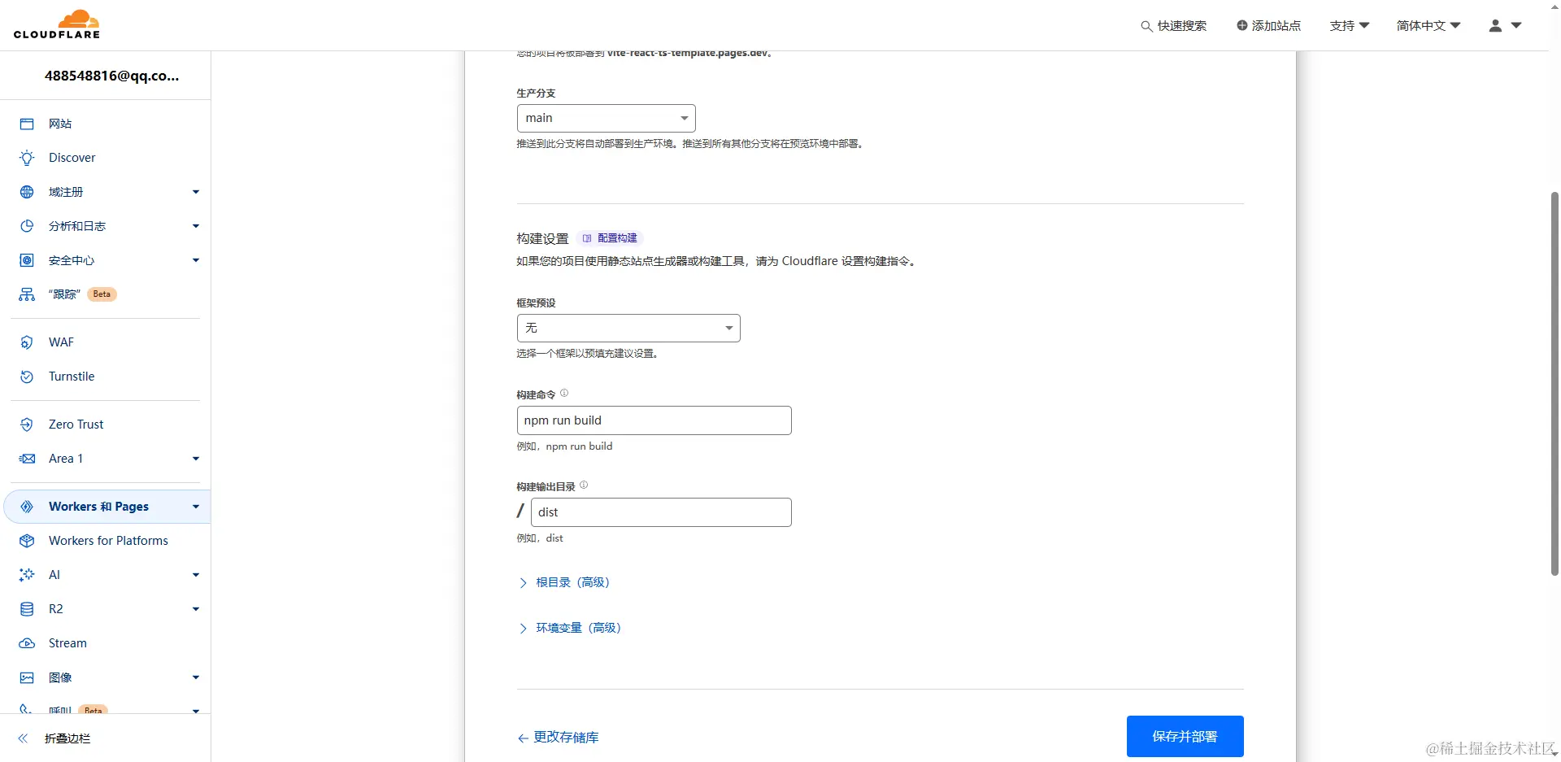Select WAF in the sidebar

[x=61, y=342]
